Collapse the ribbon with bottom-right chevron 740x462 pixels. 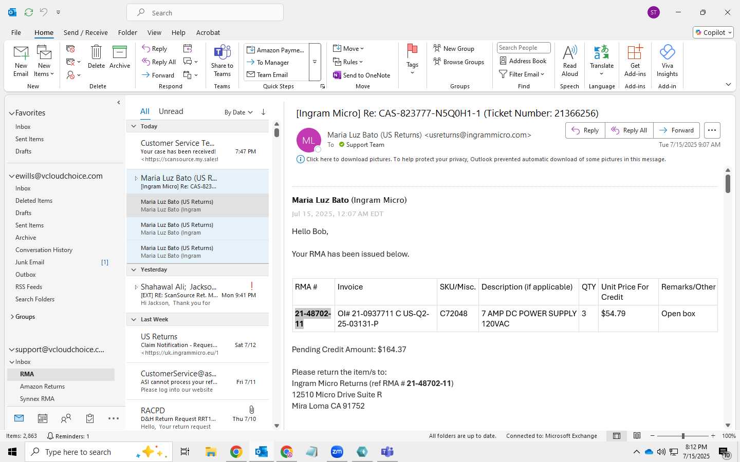click(x=728, y=84)
